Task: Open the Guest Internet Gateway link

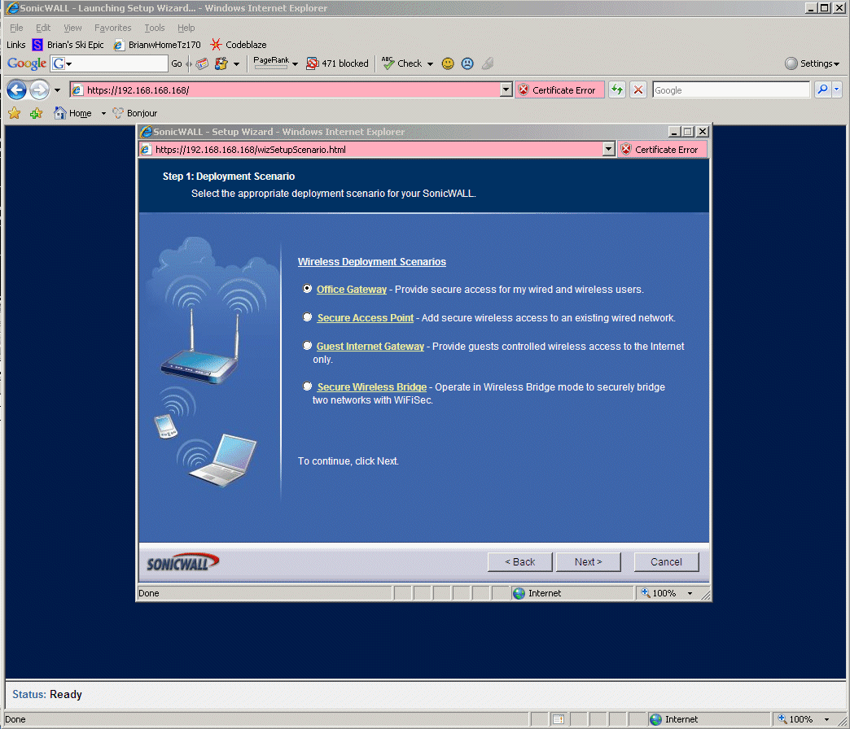Action: coord(370,346)
